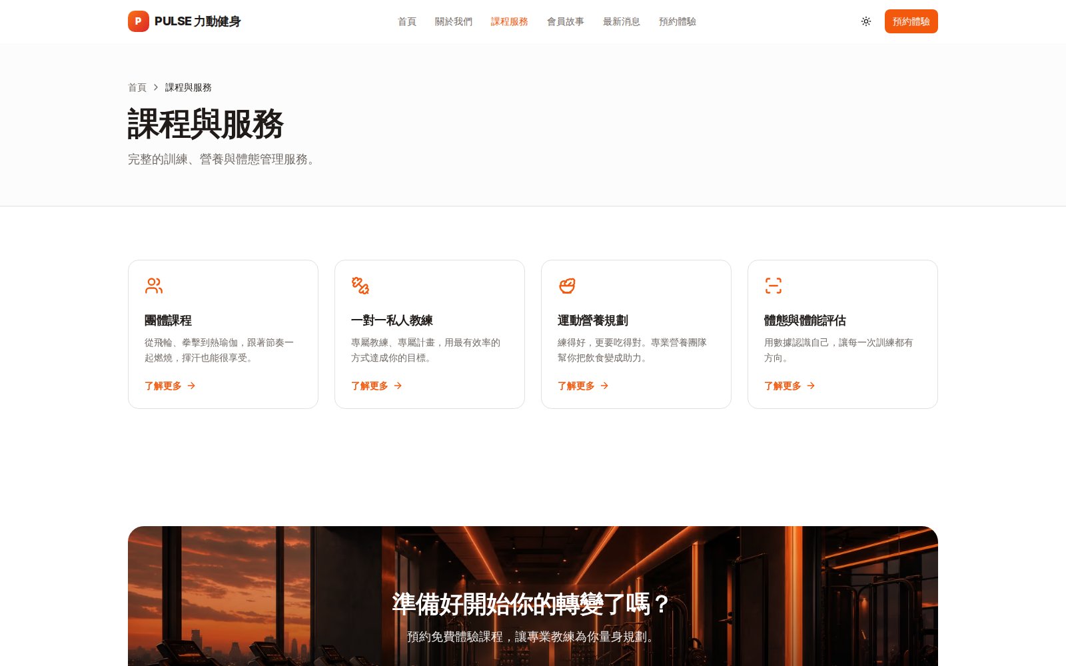This screenshot has height=666, width=1066.
Task: Click the 首頁 breadcrumb link
Action: click(x=137, y=87)
